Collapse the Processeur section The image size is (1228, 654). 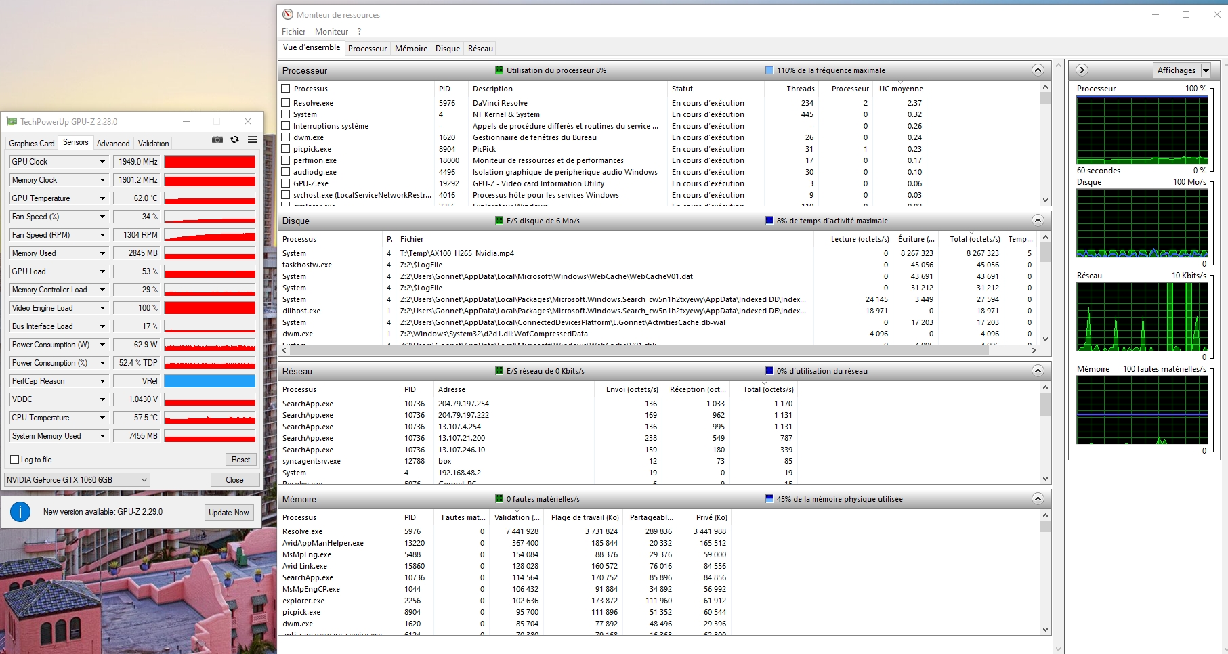[x=1038, y=70]
